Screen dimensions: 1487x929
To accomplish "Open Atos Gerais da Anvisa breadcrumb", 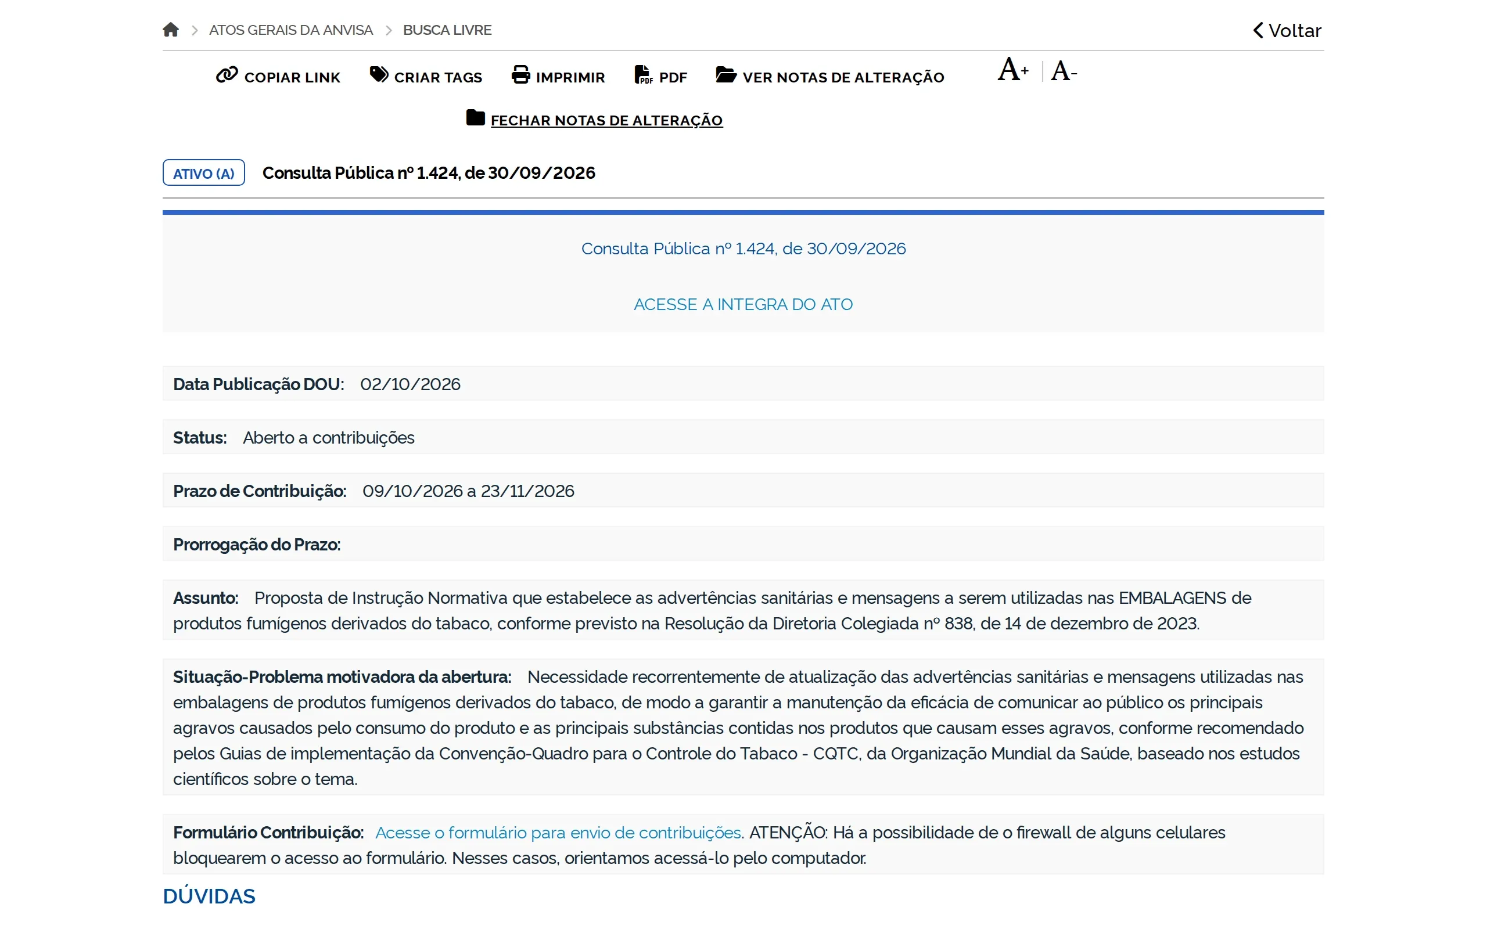I will [290, 30].
